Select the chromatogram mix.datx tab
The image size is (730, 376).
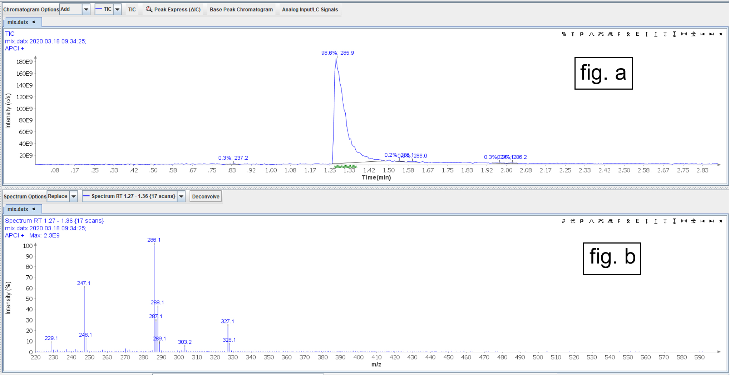coord(18,22)
